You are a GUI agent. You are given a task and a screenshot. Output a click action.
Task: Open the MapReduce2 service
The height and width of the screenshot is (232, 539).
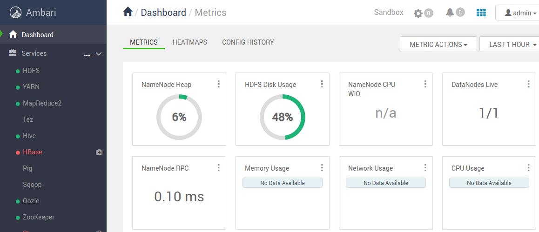pyautogui.click(x=42, y=103)
